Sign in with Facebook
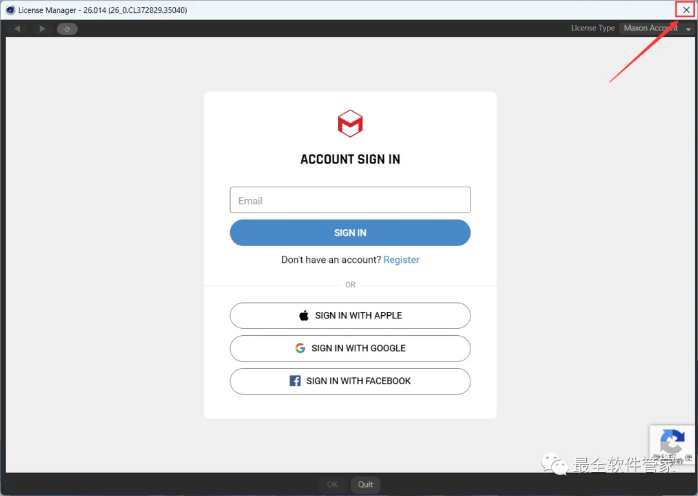Viewport: 698px width, 496px height. 350,381
